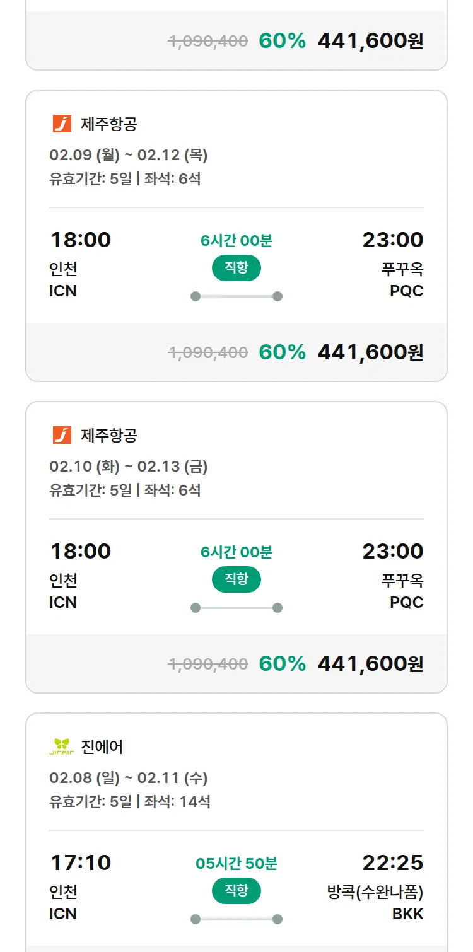Tap the 60% discount on the 02.10 flight
This screenshot has width=473, height=952.
282,663
